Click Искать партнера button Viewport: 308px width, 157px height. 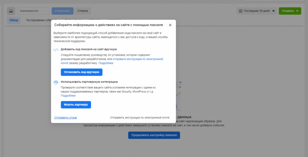coord(76,105)
